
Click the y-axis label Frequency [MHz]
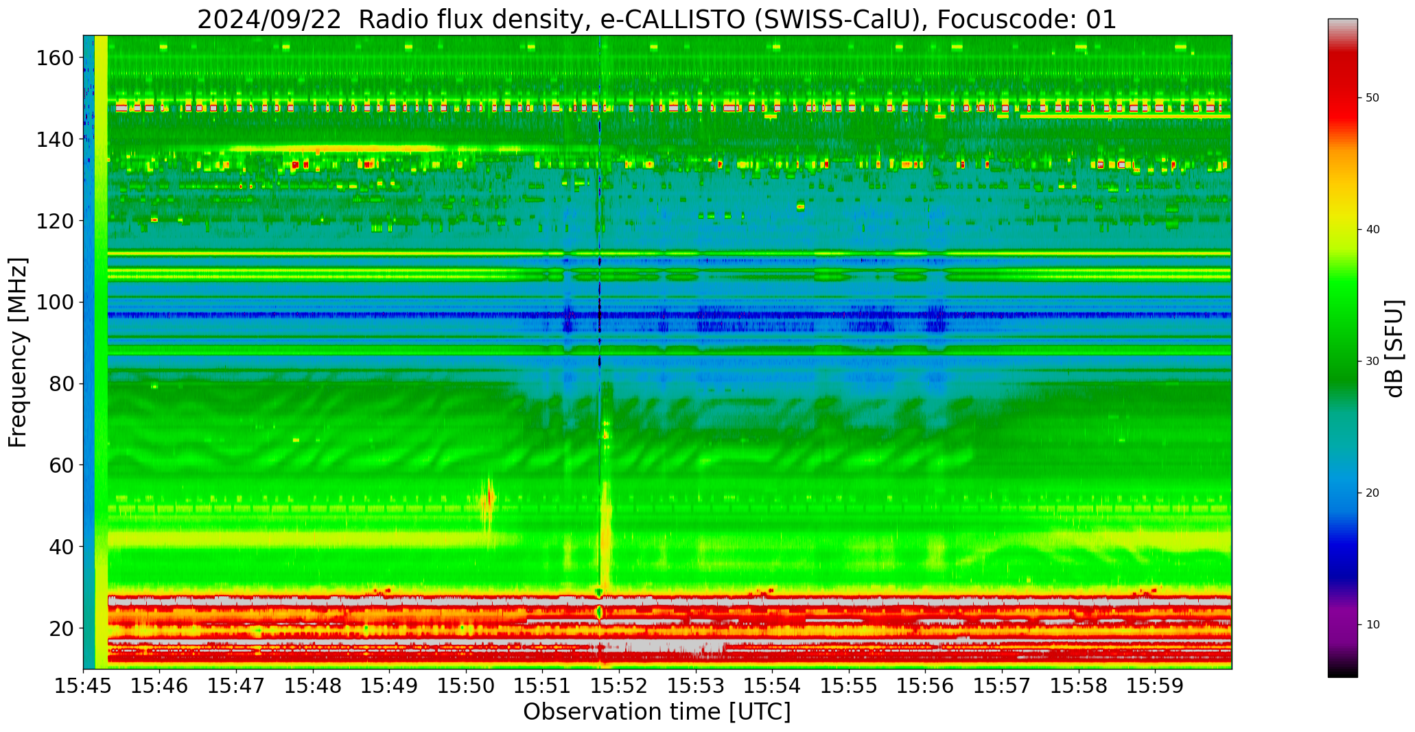coord(19,353)
